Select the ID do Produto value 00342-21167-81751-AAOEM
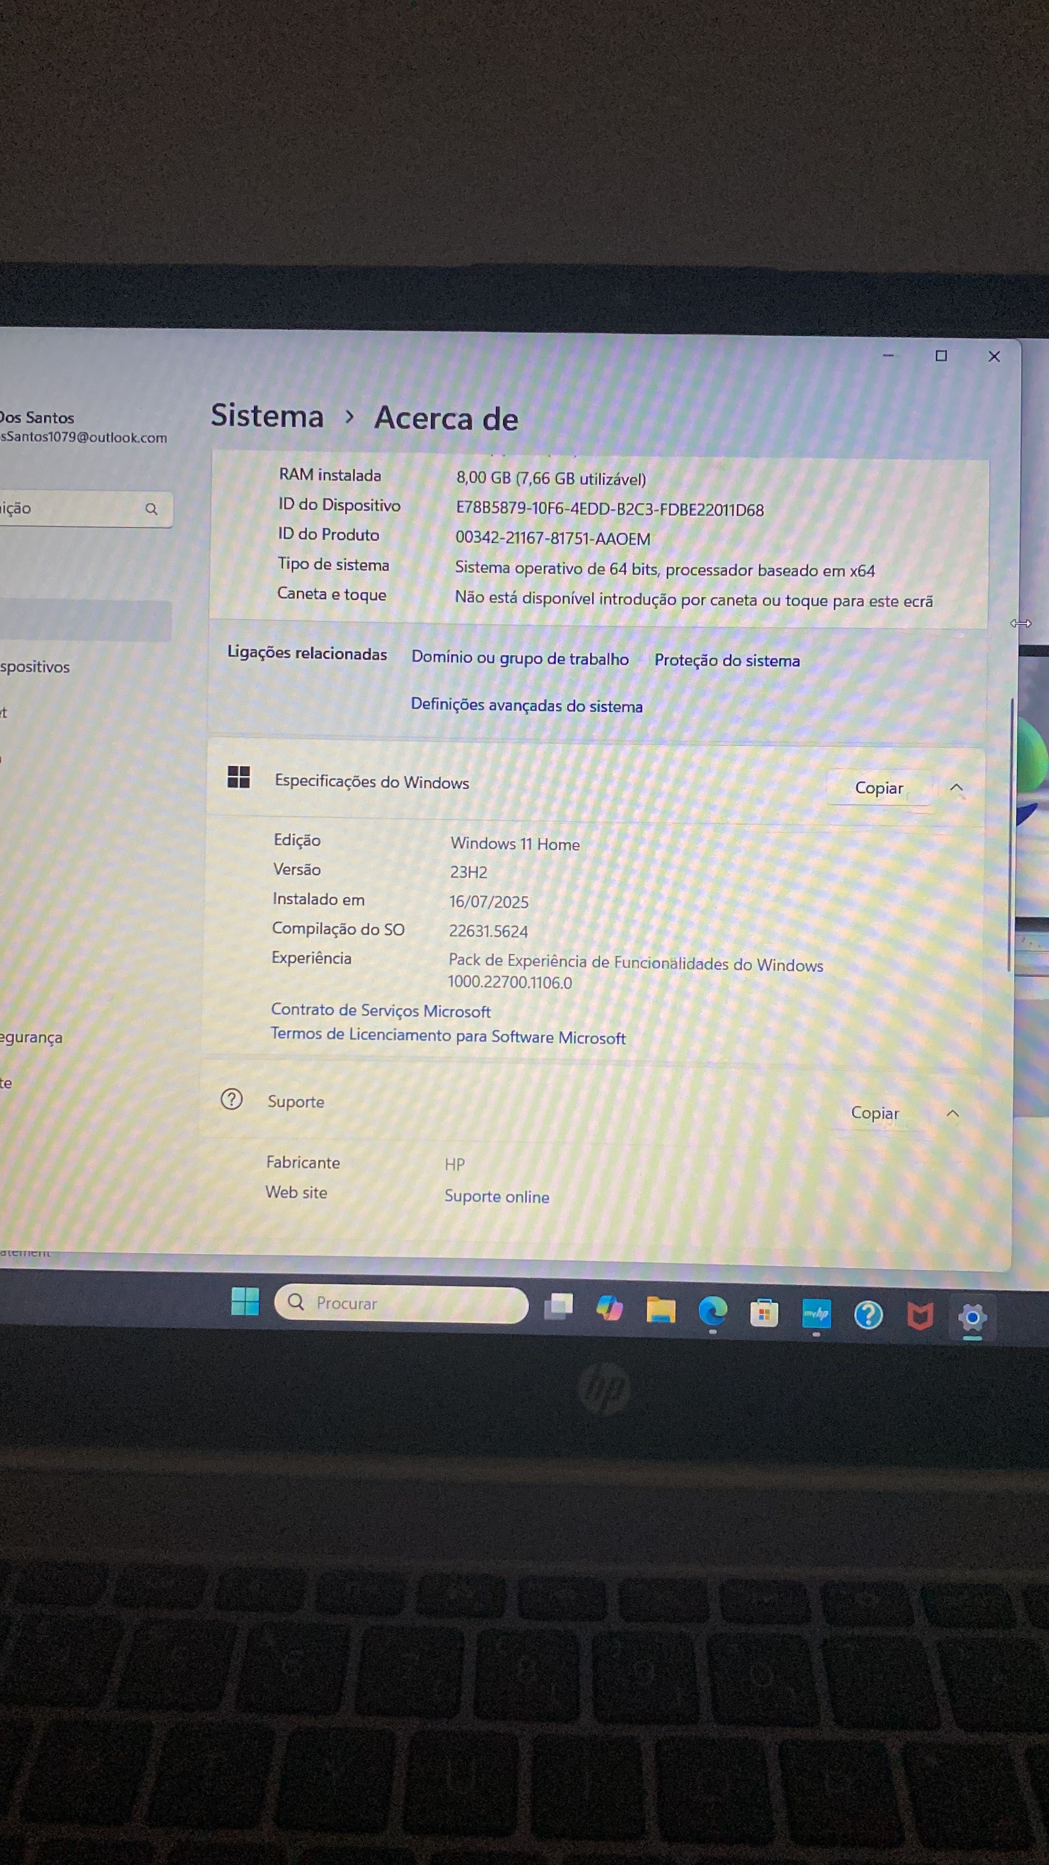Screen dimensions: 1049x1865 (x=552, y=538)
